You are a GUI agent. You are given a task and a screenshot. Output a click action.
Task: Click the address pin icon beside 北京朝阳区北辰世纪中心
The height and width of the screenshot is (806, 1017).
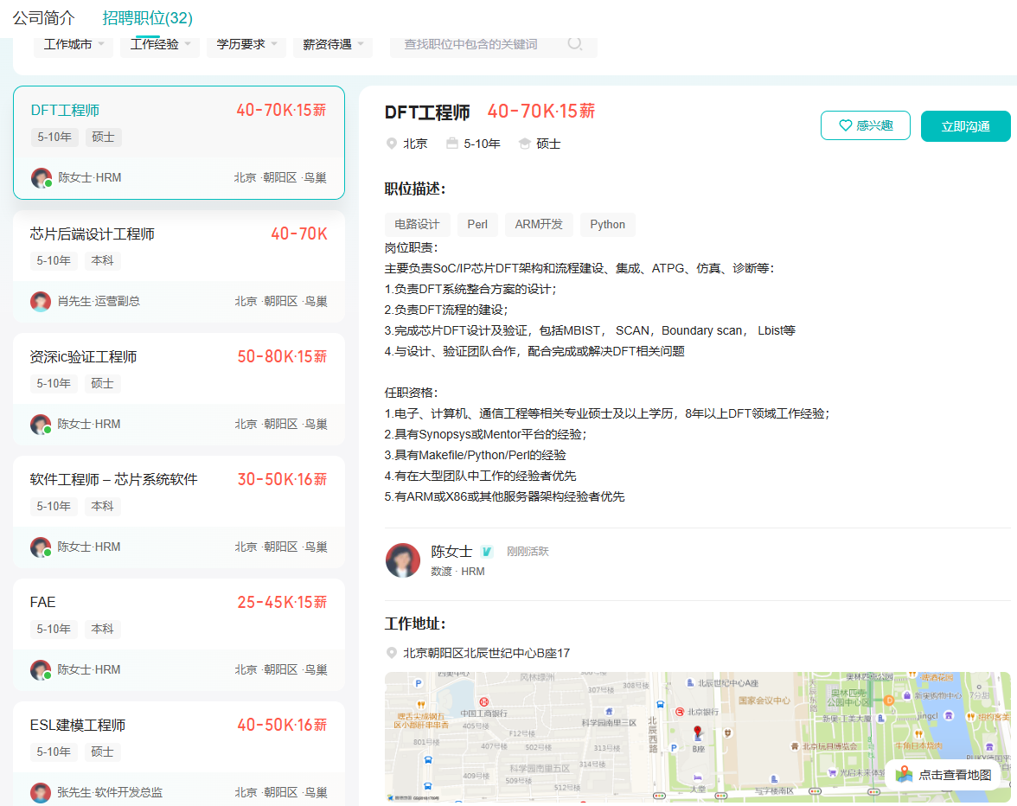click(x=391, y=653)
